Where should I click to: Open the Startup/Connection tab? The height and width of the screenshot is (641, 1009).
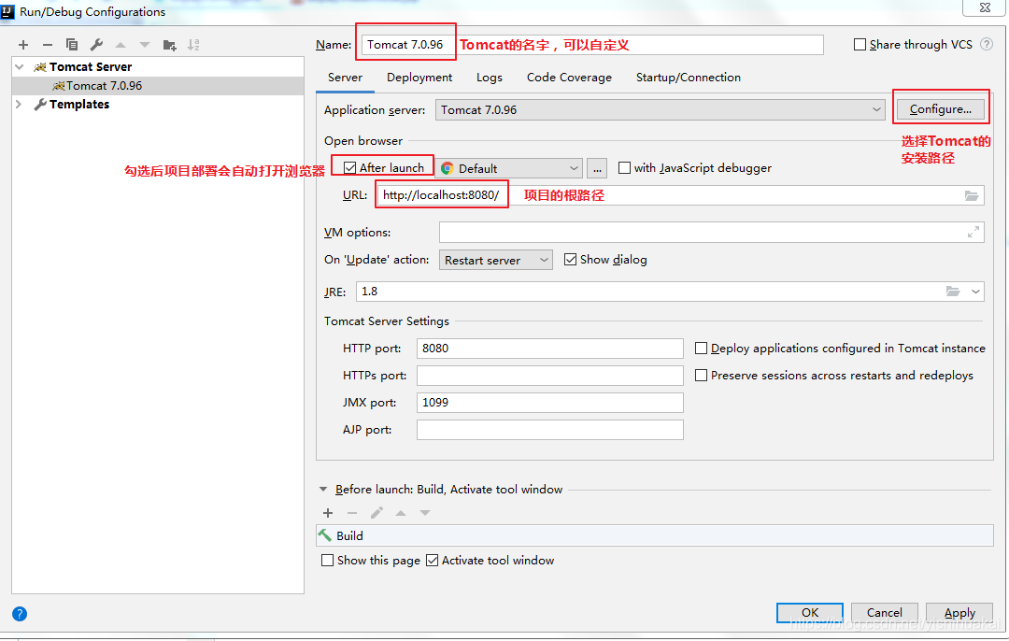(x=689, y=78)
